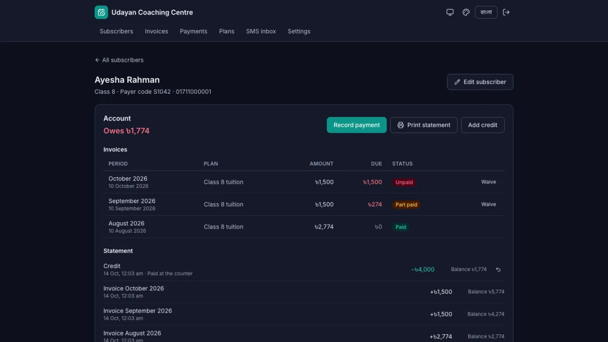This screenshot has height=342, width=608.
Task: Click the ৳2,774 invoice amount
Action: pos(324,227)
